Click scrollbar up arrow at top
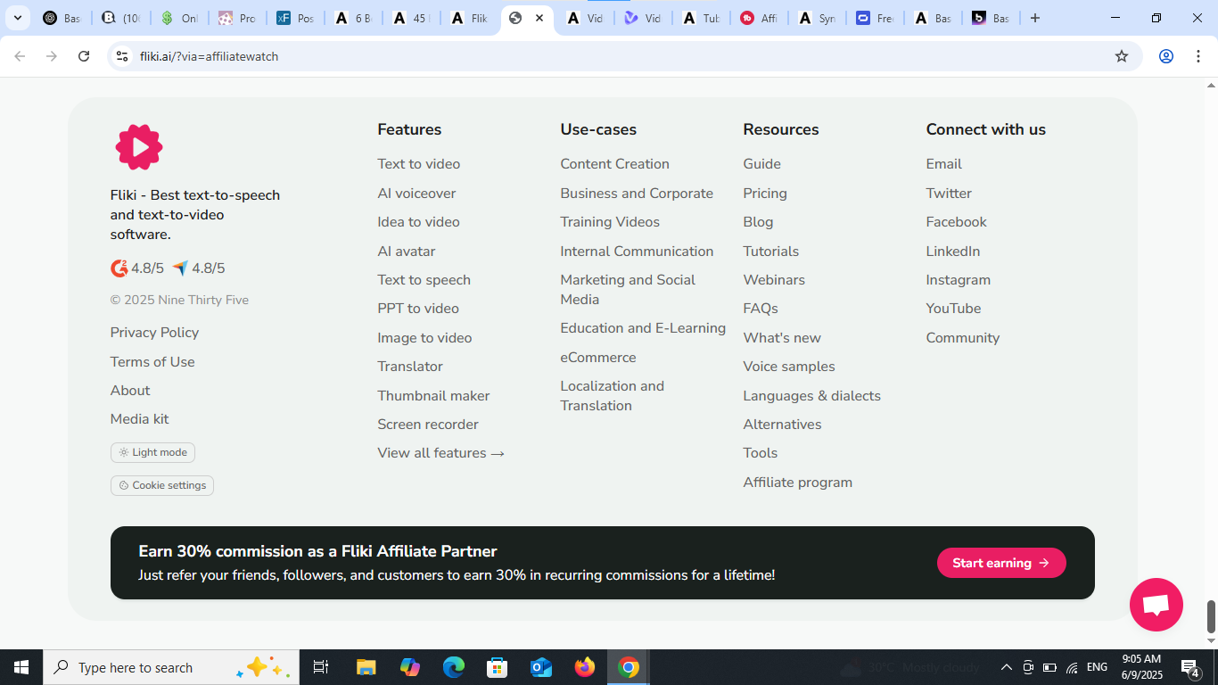1218x685 pixels. point(1211,86)
